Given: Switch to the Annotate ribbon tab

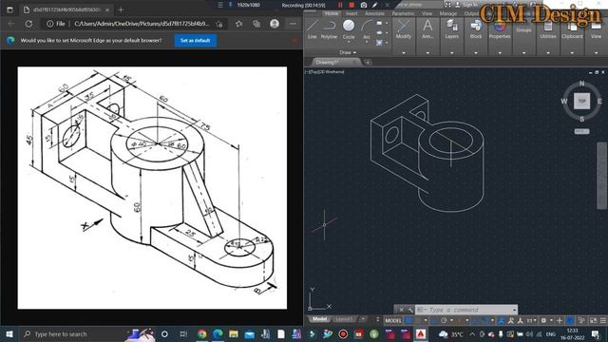Looking at the screenshot, I should pos(374,13).
